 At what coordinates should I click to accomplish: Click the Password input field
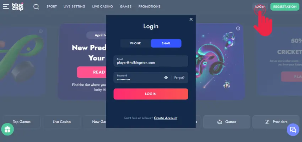pyautogui.click(x=138, y=77)
